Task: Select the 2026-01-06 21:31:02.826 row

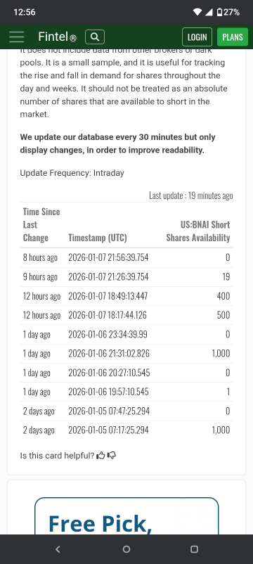Action: pos(126,354)
